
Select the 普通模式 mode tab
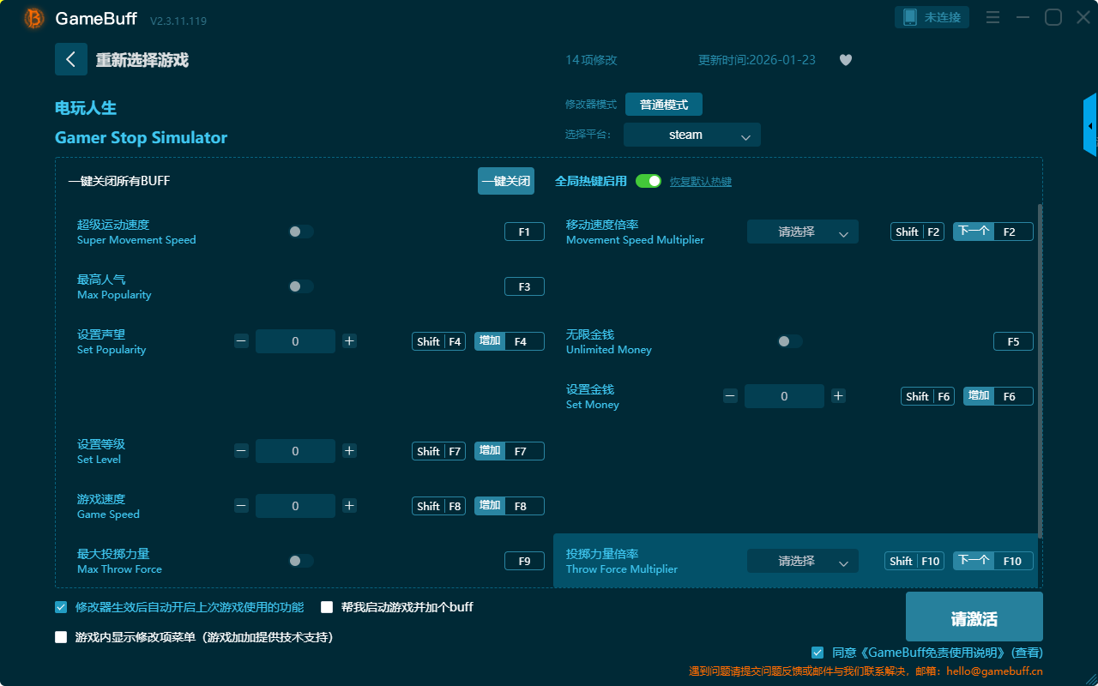click(663, 105)
